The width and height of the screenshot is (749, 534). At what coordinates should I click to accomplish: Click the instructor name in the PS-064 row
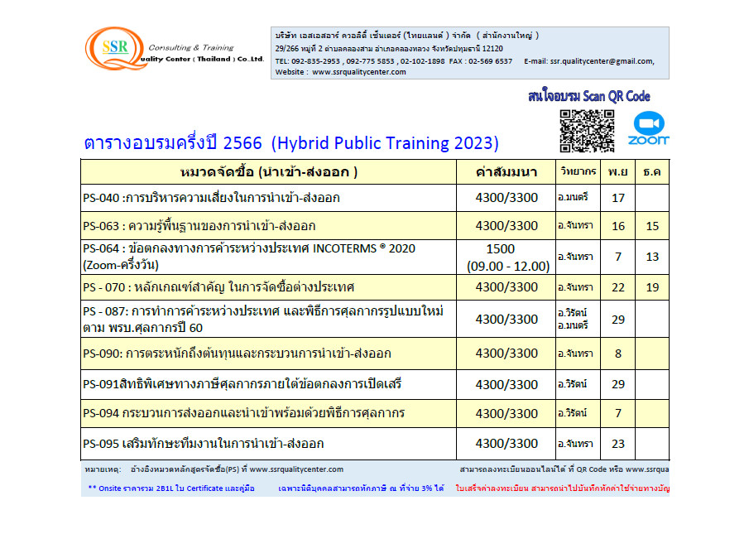coord(575,257)
